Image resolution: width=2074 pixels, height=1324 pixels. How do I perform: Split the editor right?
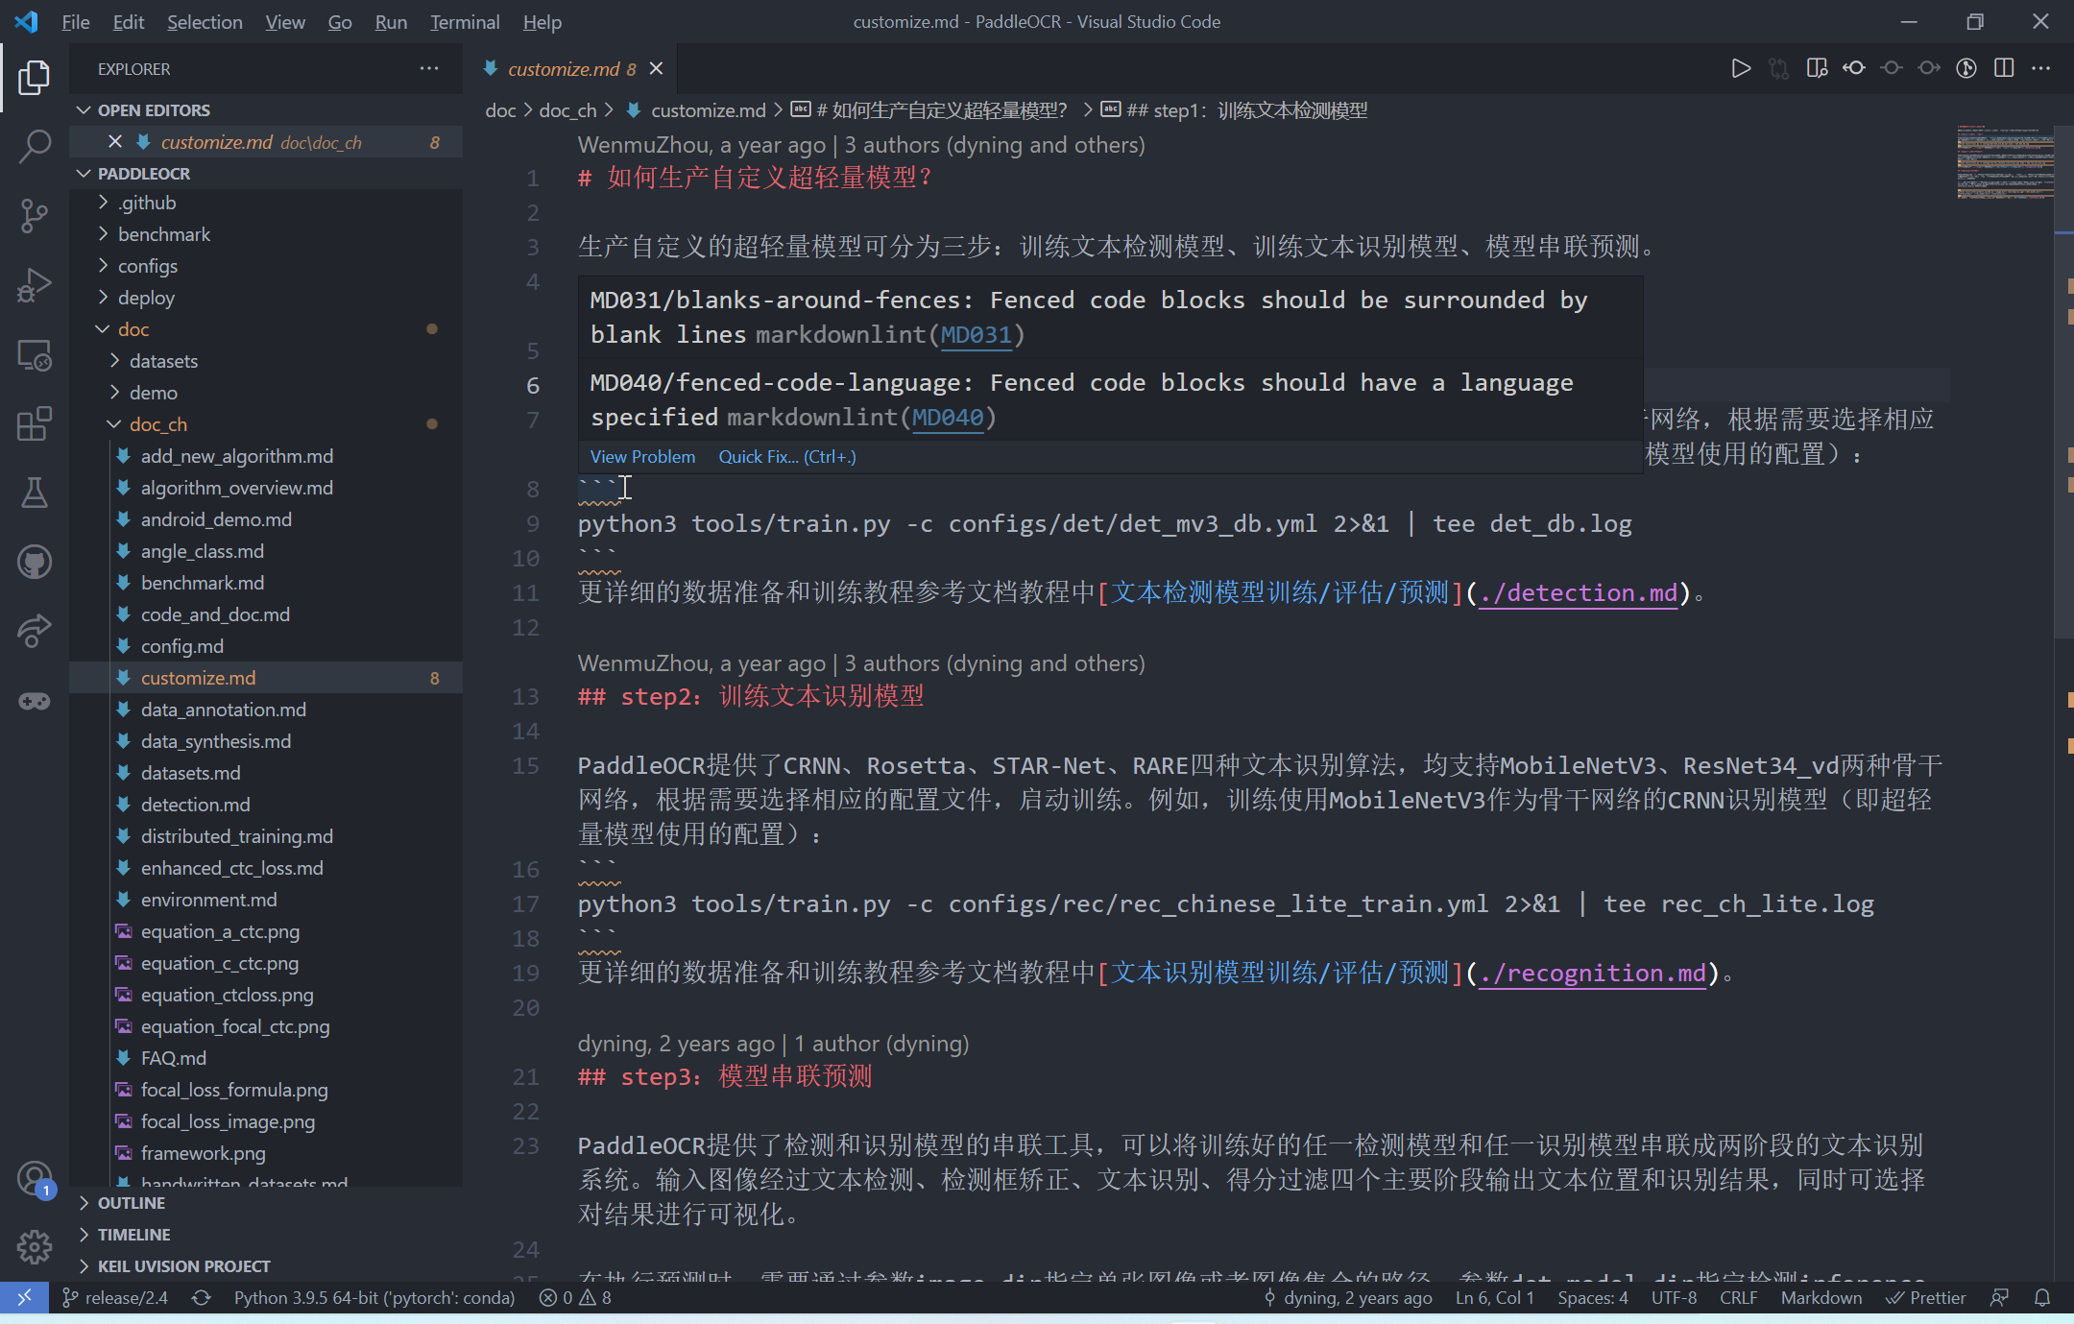[x=2004, y=68]
